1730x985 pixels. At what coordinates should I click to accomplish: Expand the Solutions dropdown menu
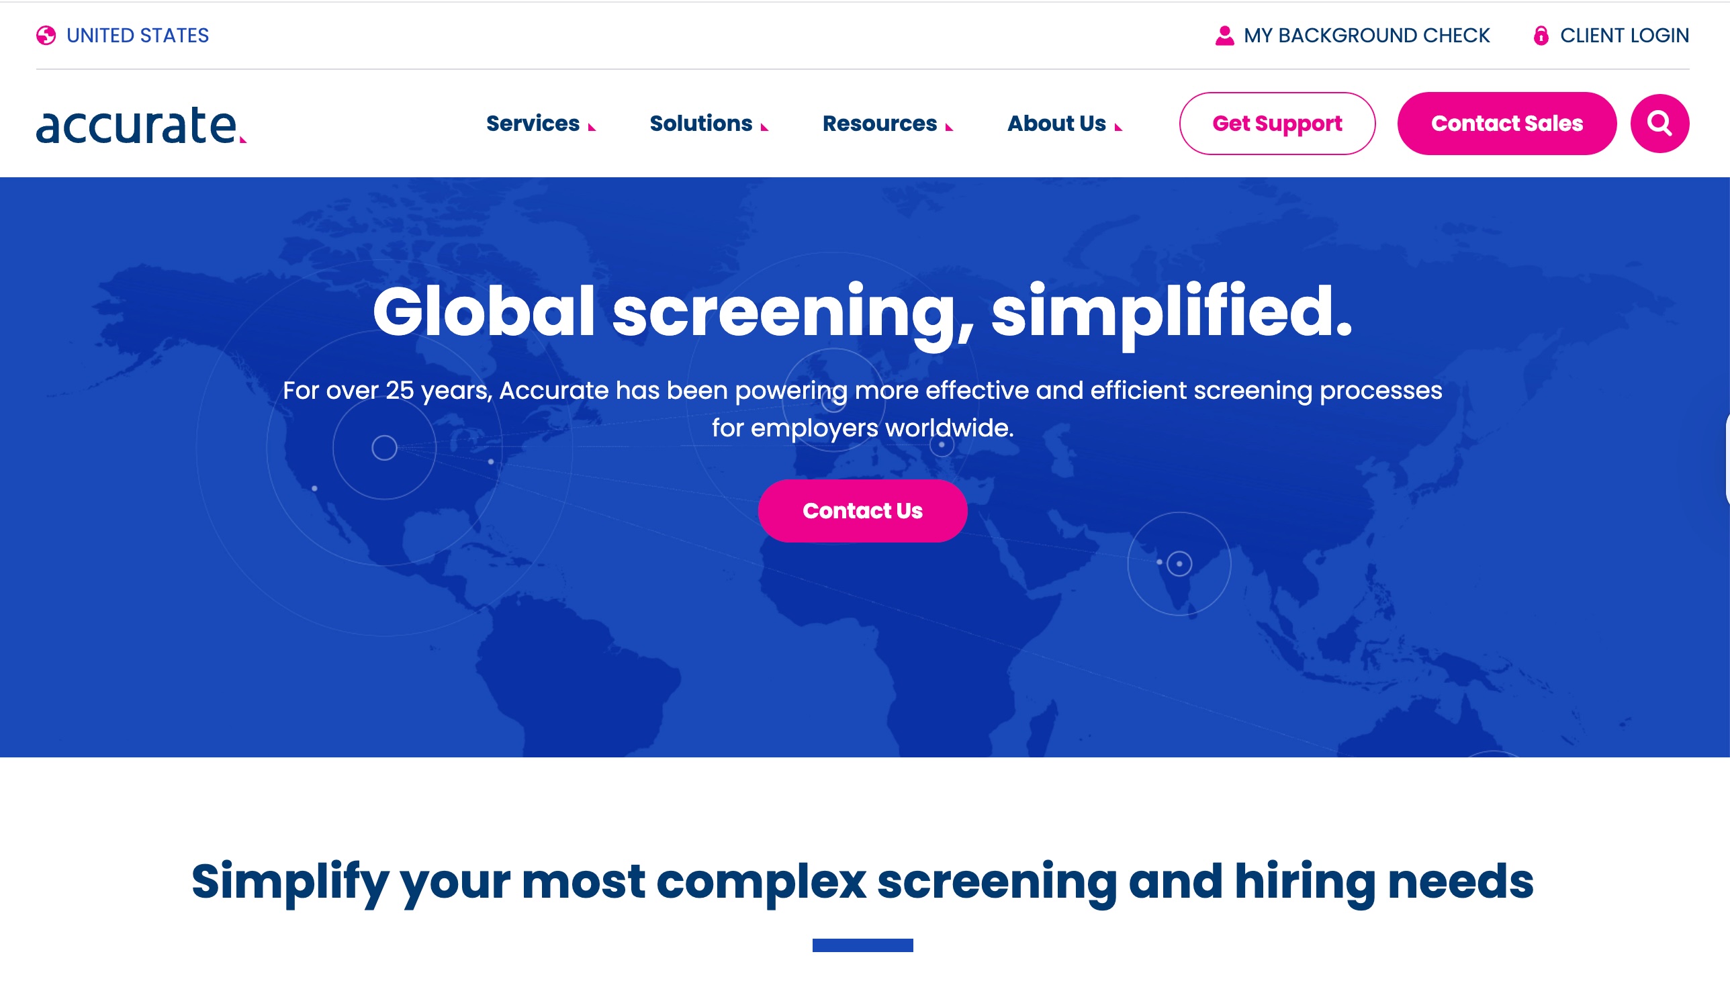pos(700,124)
